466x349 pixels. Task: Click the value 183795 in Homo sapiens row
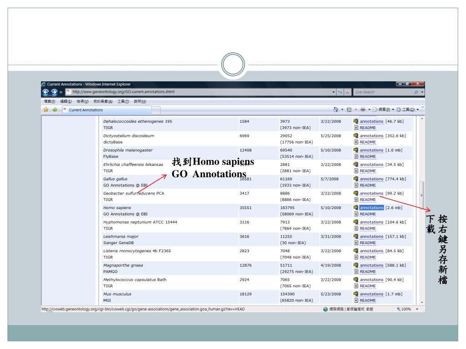pyautogui.click(x=287, y=208)
